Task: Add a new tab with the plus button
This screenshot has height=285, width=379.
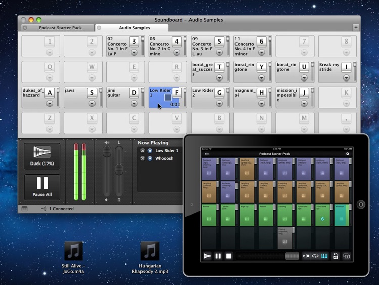Action: point(356,28)
